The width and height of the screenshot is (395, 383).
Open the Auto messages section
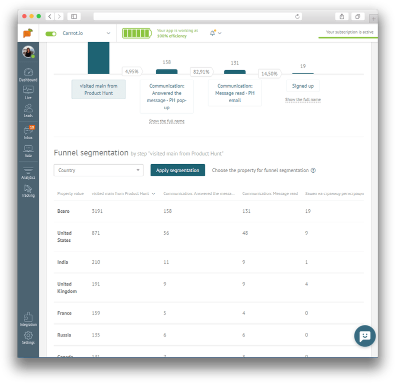pyautogui.click(x=28, y=151)
